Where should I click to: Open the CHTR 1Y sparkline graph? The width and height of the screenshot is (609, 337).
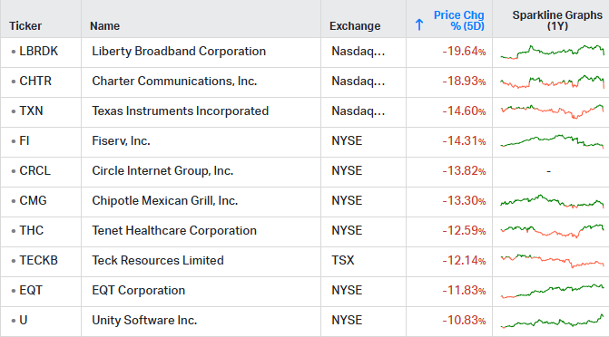pos(553,82)
